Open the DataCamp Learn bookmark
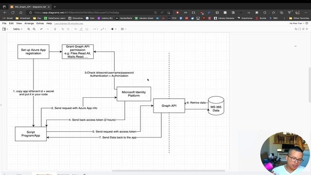Image resolution: width=311 pixels, height=175 pixels. coord(55,18)
